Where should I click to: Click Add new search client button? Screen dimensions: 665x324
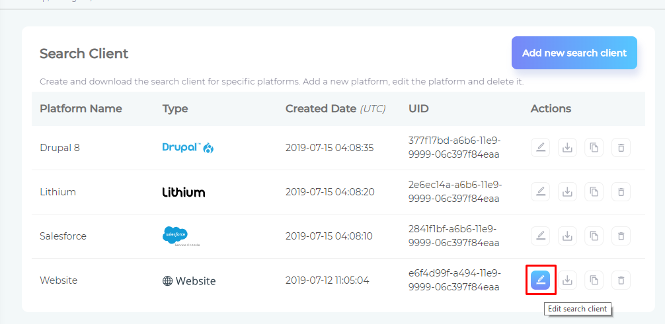click(x=574, y=53)
